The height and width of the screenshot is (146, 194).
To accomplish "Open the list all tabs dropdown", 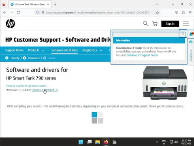I will (157, 4).
